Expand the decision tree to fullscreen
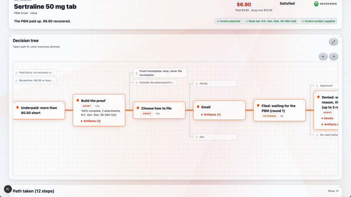The image size is (351, 197). (333, 42)
